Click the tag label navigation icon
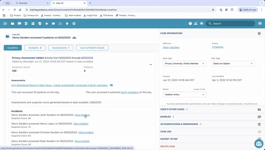 coord(53,24)
